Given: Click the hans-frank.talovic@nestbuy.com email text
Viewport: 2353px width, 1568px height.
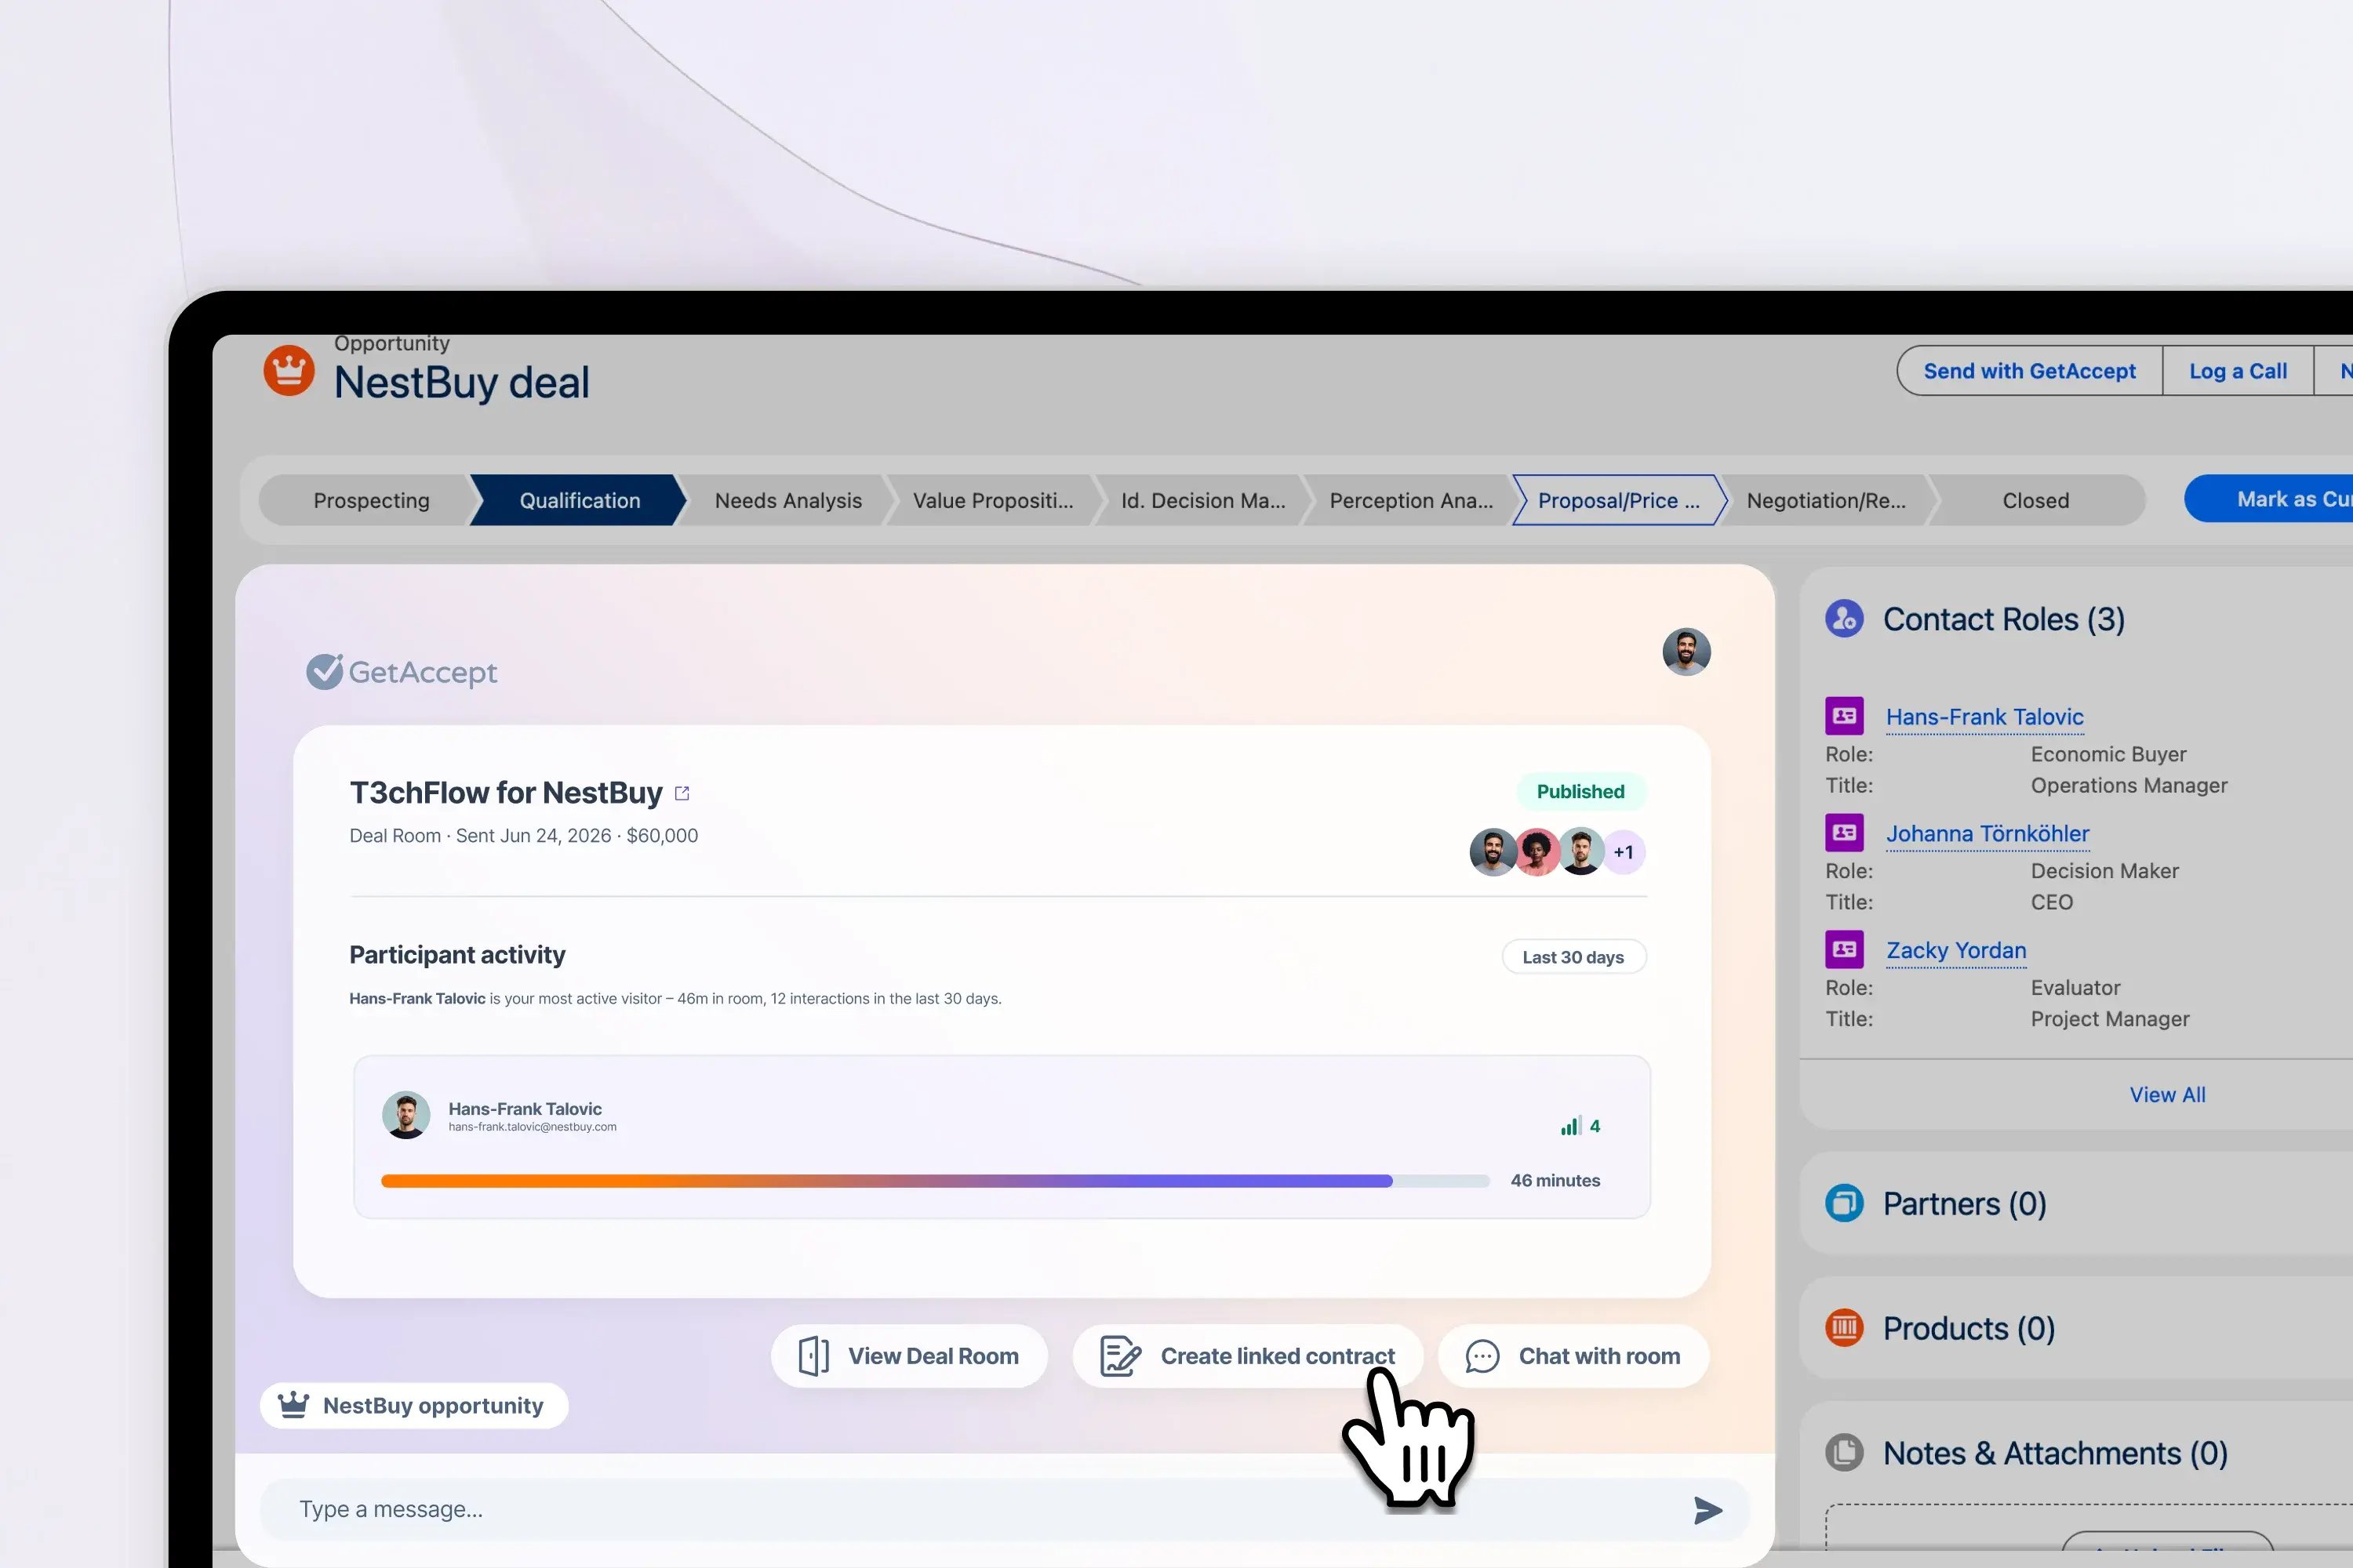Looking at the screenshot, I should pyautogui.click(x=533, y=1127).
